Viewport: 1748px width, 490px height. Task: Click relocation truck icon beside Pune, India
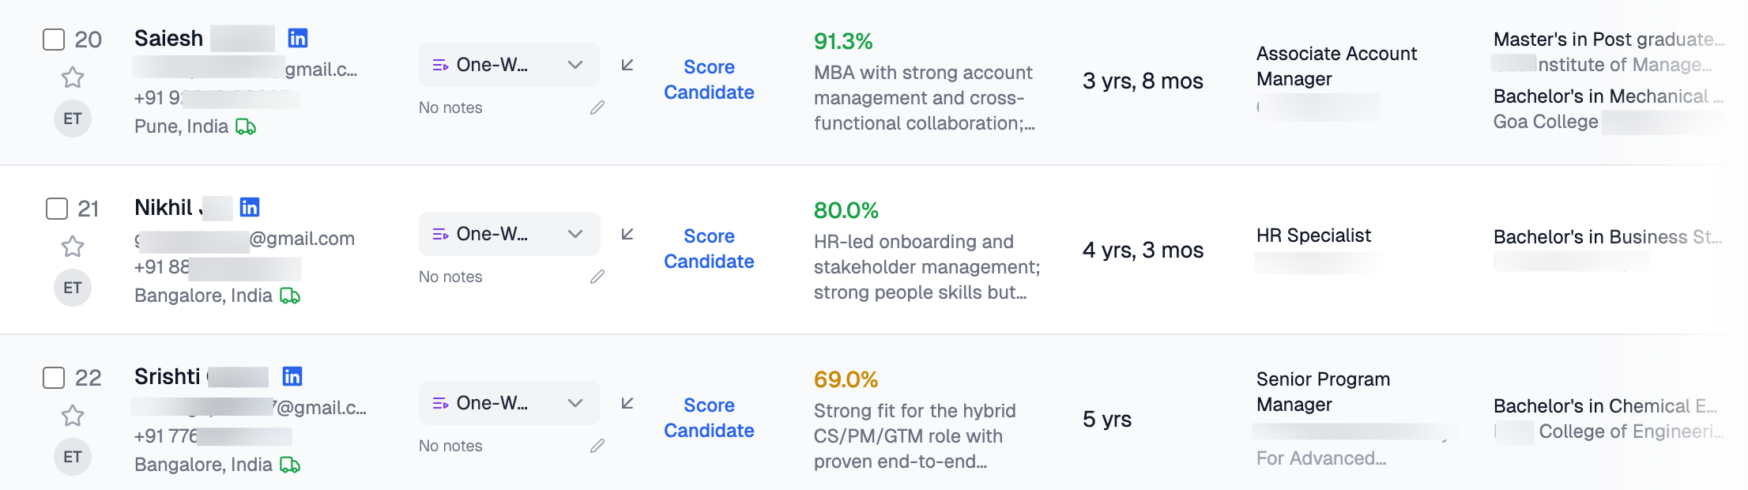pyautogui.click(x=246, y=126)
